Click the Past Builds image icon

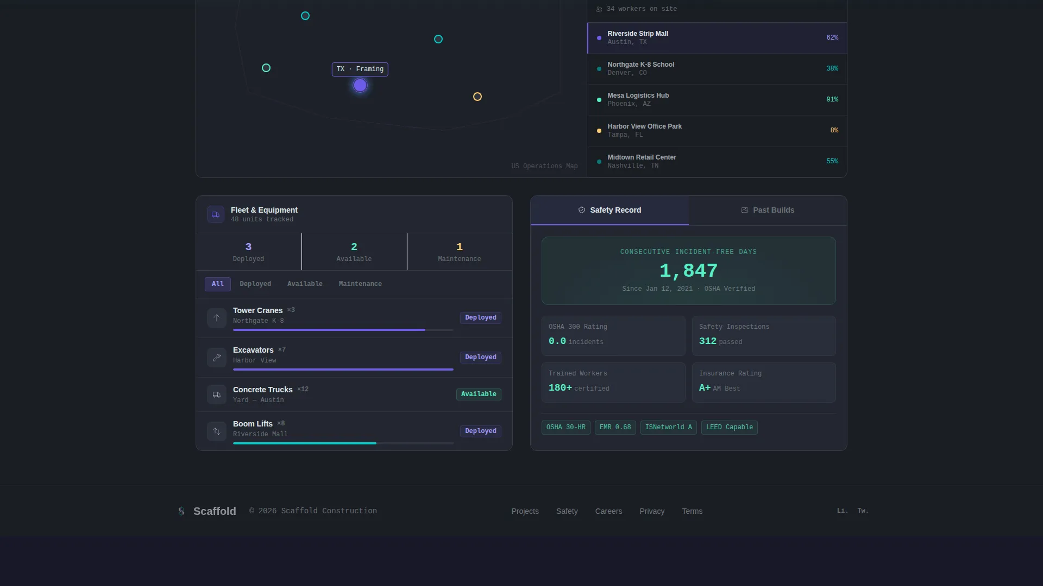(x=745, y=210)
